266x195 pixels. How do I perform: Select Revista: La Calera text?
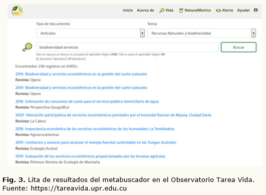tap(31, 121)
